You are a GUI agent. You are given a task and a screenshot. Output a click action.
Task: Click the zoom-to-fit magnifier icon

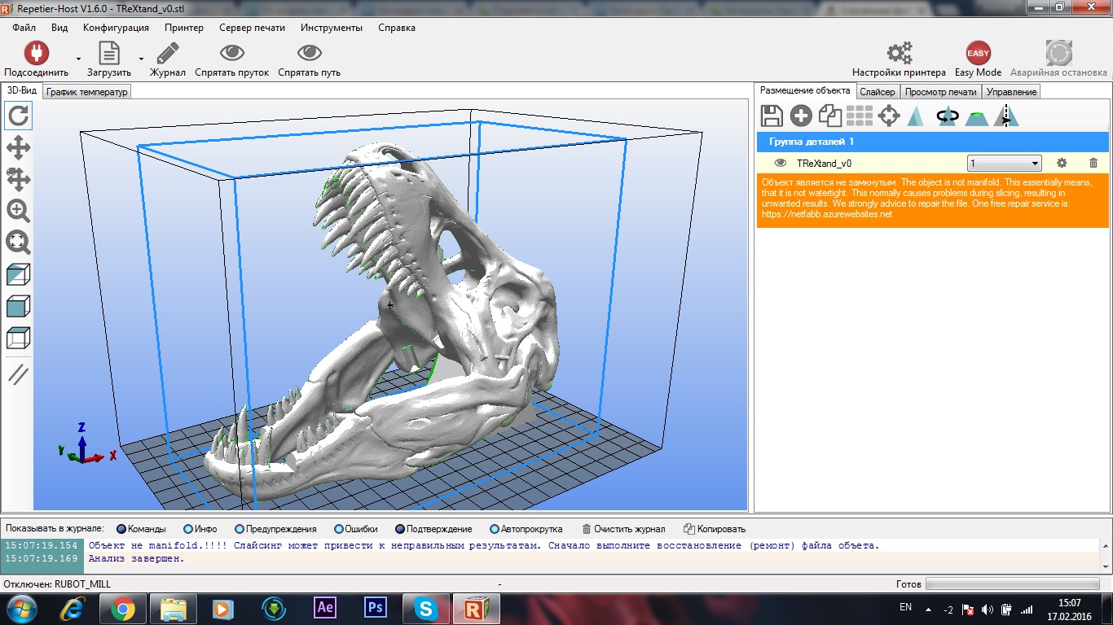[18, 242]
